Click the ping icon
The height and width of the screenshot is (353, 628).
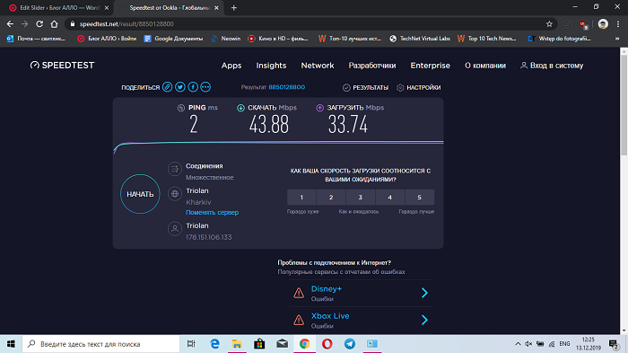click(x=181, y=108)
